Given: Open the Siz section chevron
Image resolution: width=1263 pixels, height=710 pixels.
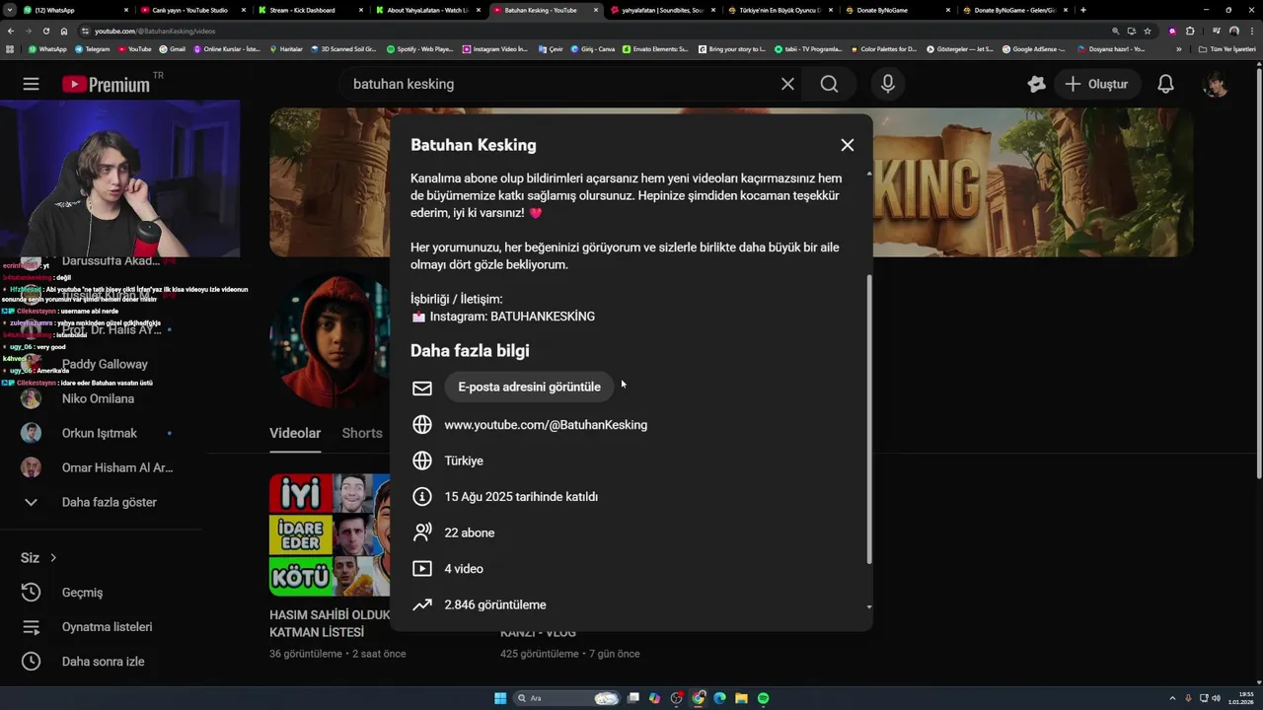Looking at the screenshot, I should coord(53,557).
